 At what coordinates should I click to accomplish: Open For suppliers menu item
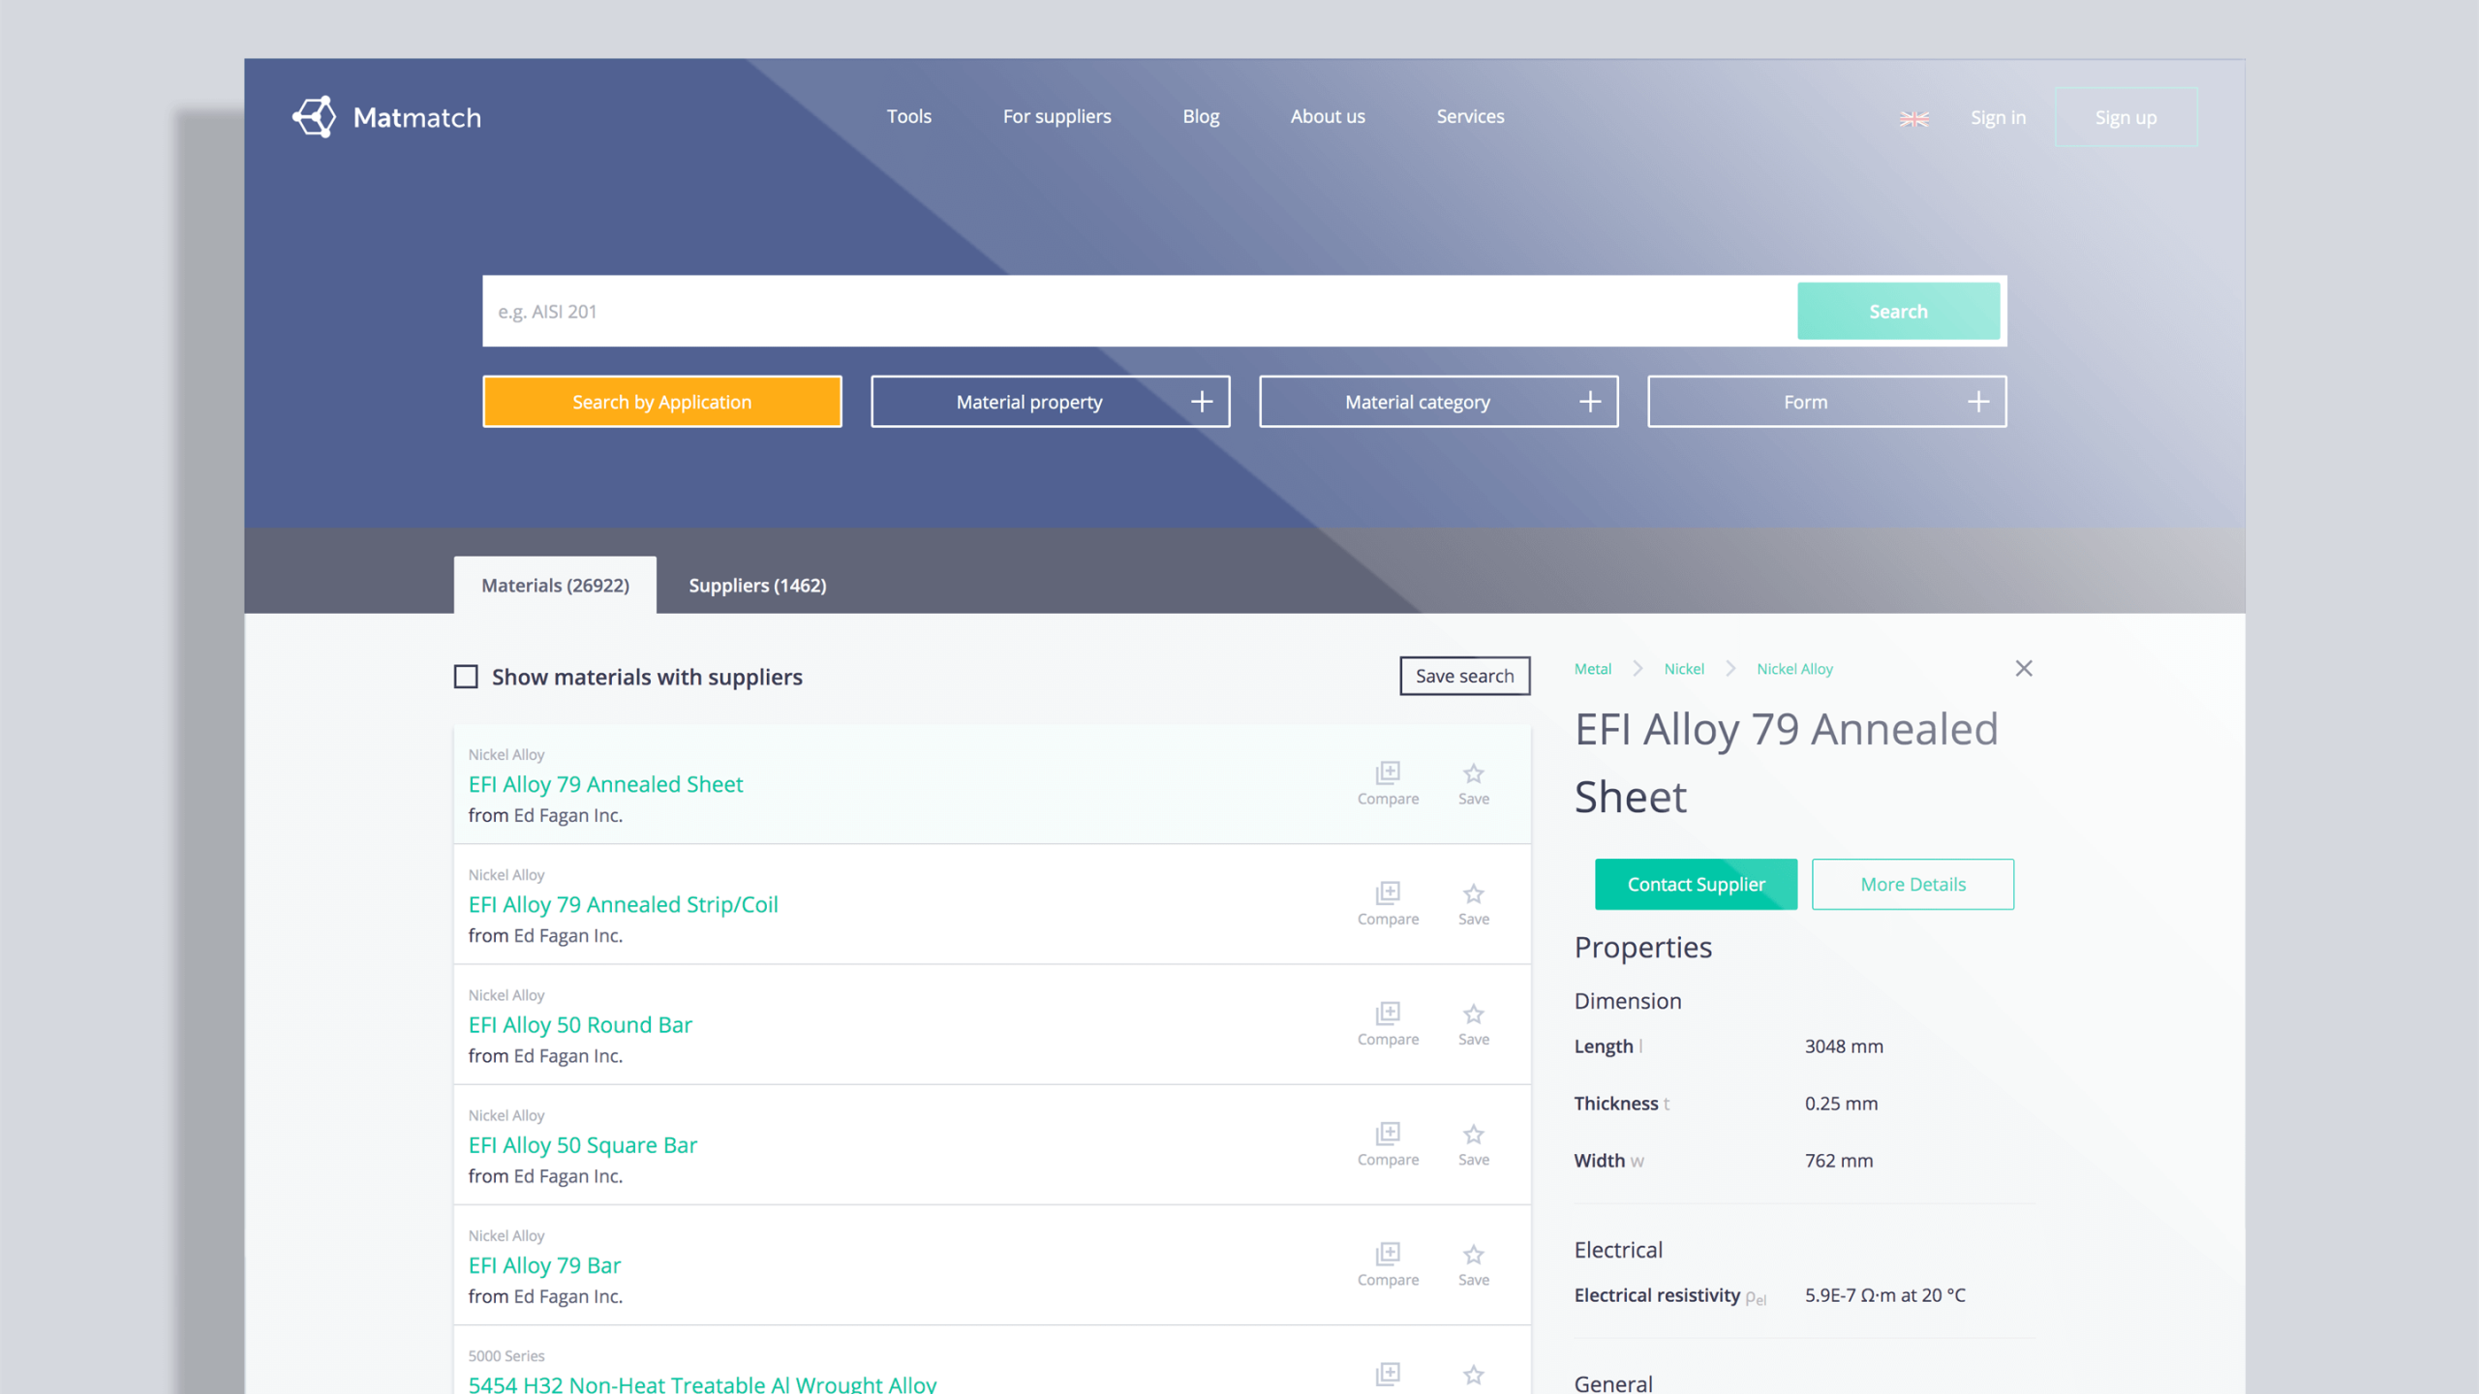pos(1056,117)
